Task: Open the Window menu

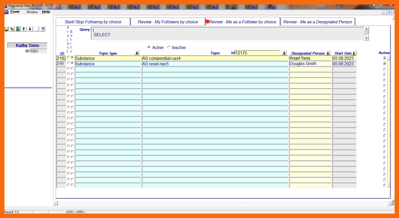Action: 32,12
